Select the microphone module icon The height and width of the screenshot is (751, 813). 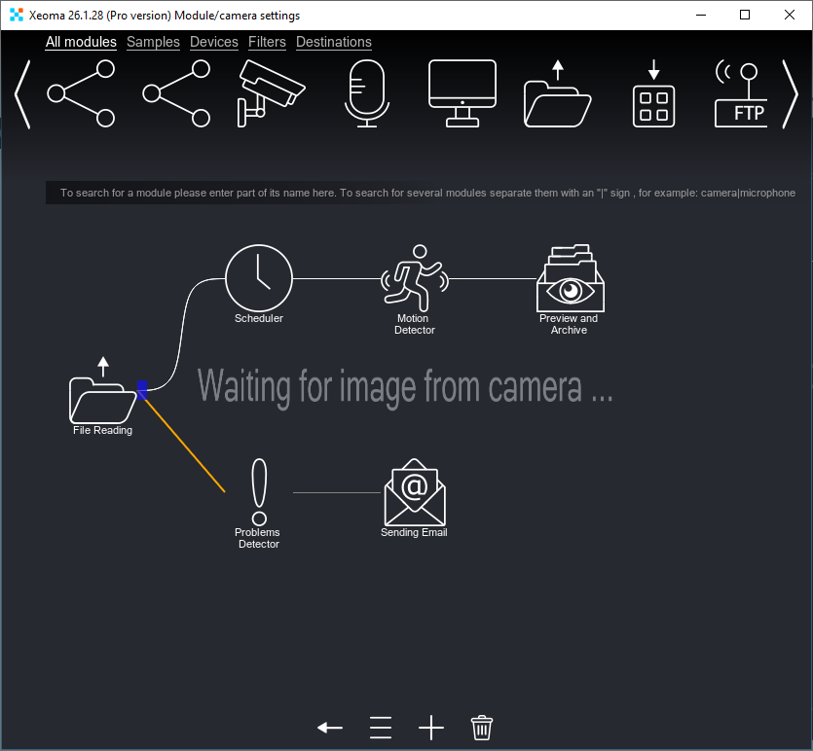pos(366,92)
